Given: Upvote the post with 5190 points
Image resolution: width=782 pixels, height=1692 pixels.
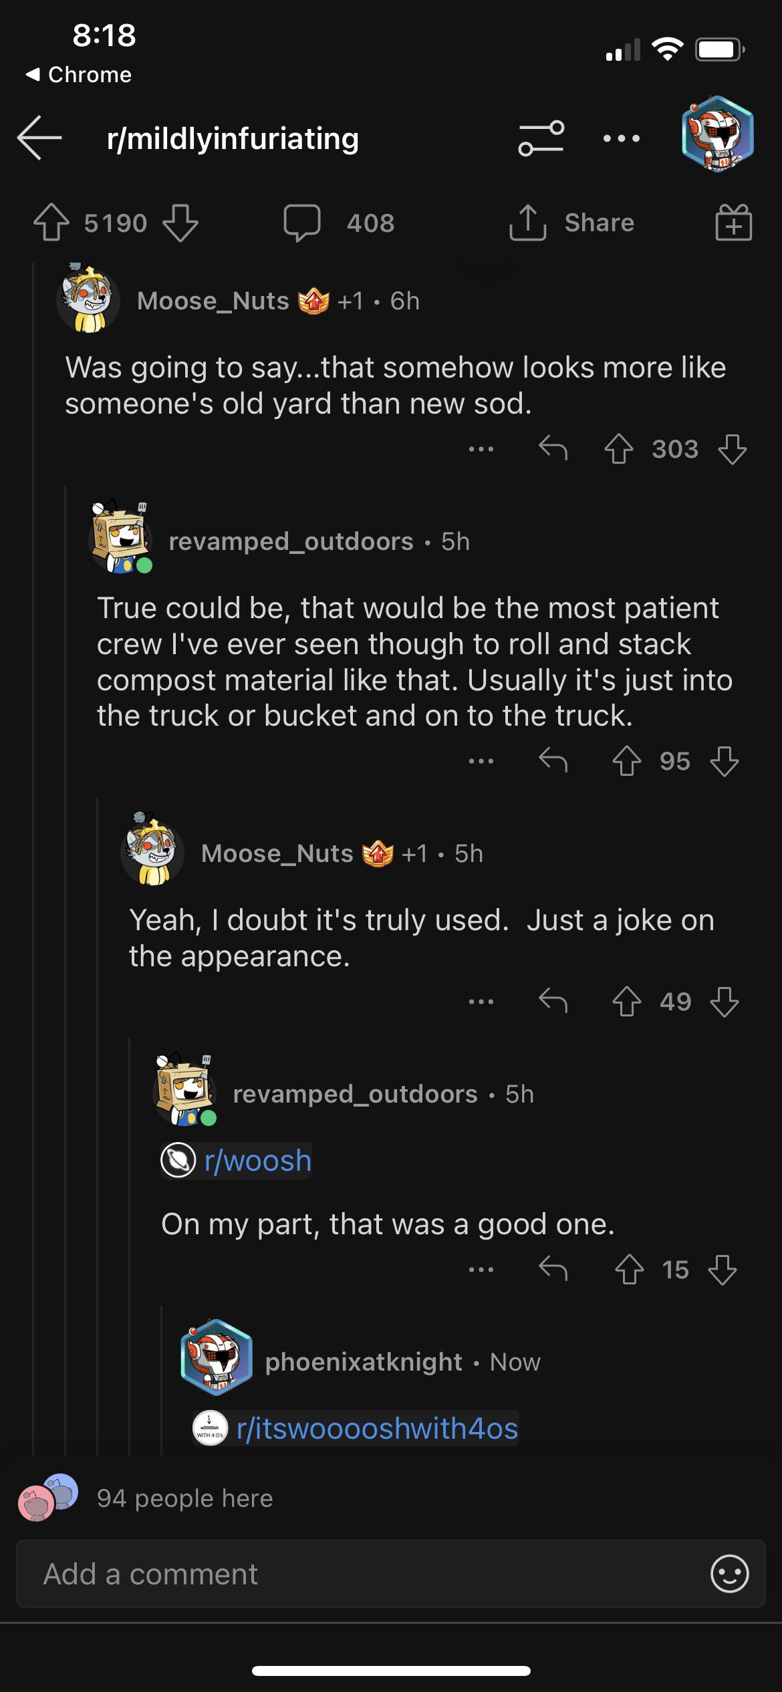Looking at the screenshot, I should tap(51, 223).
